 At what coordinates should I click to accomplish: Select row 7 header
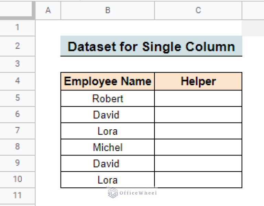click(x=18, y=131)
